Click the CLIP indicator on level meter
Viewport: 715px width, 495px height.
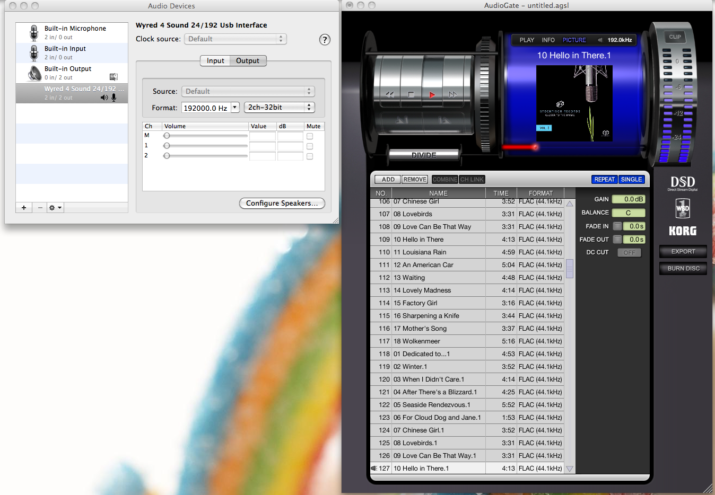pyautogui.click(x=675, y=37)
